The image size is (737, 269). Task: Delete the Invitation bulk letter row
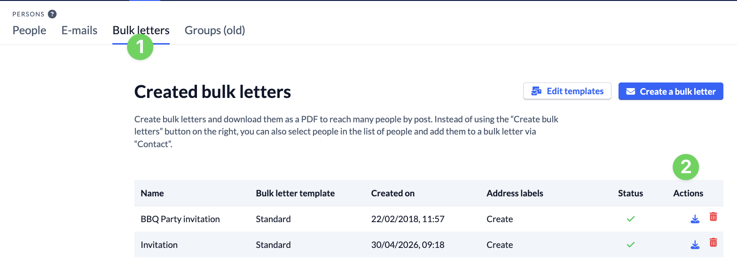click(x=713, y=242)
